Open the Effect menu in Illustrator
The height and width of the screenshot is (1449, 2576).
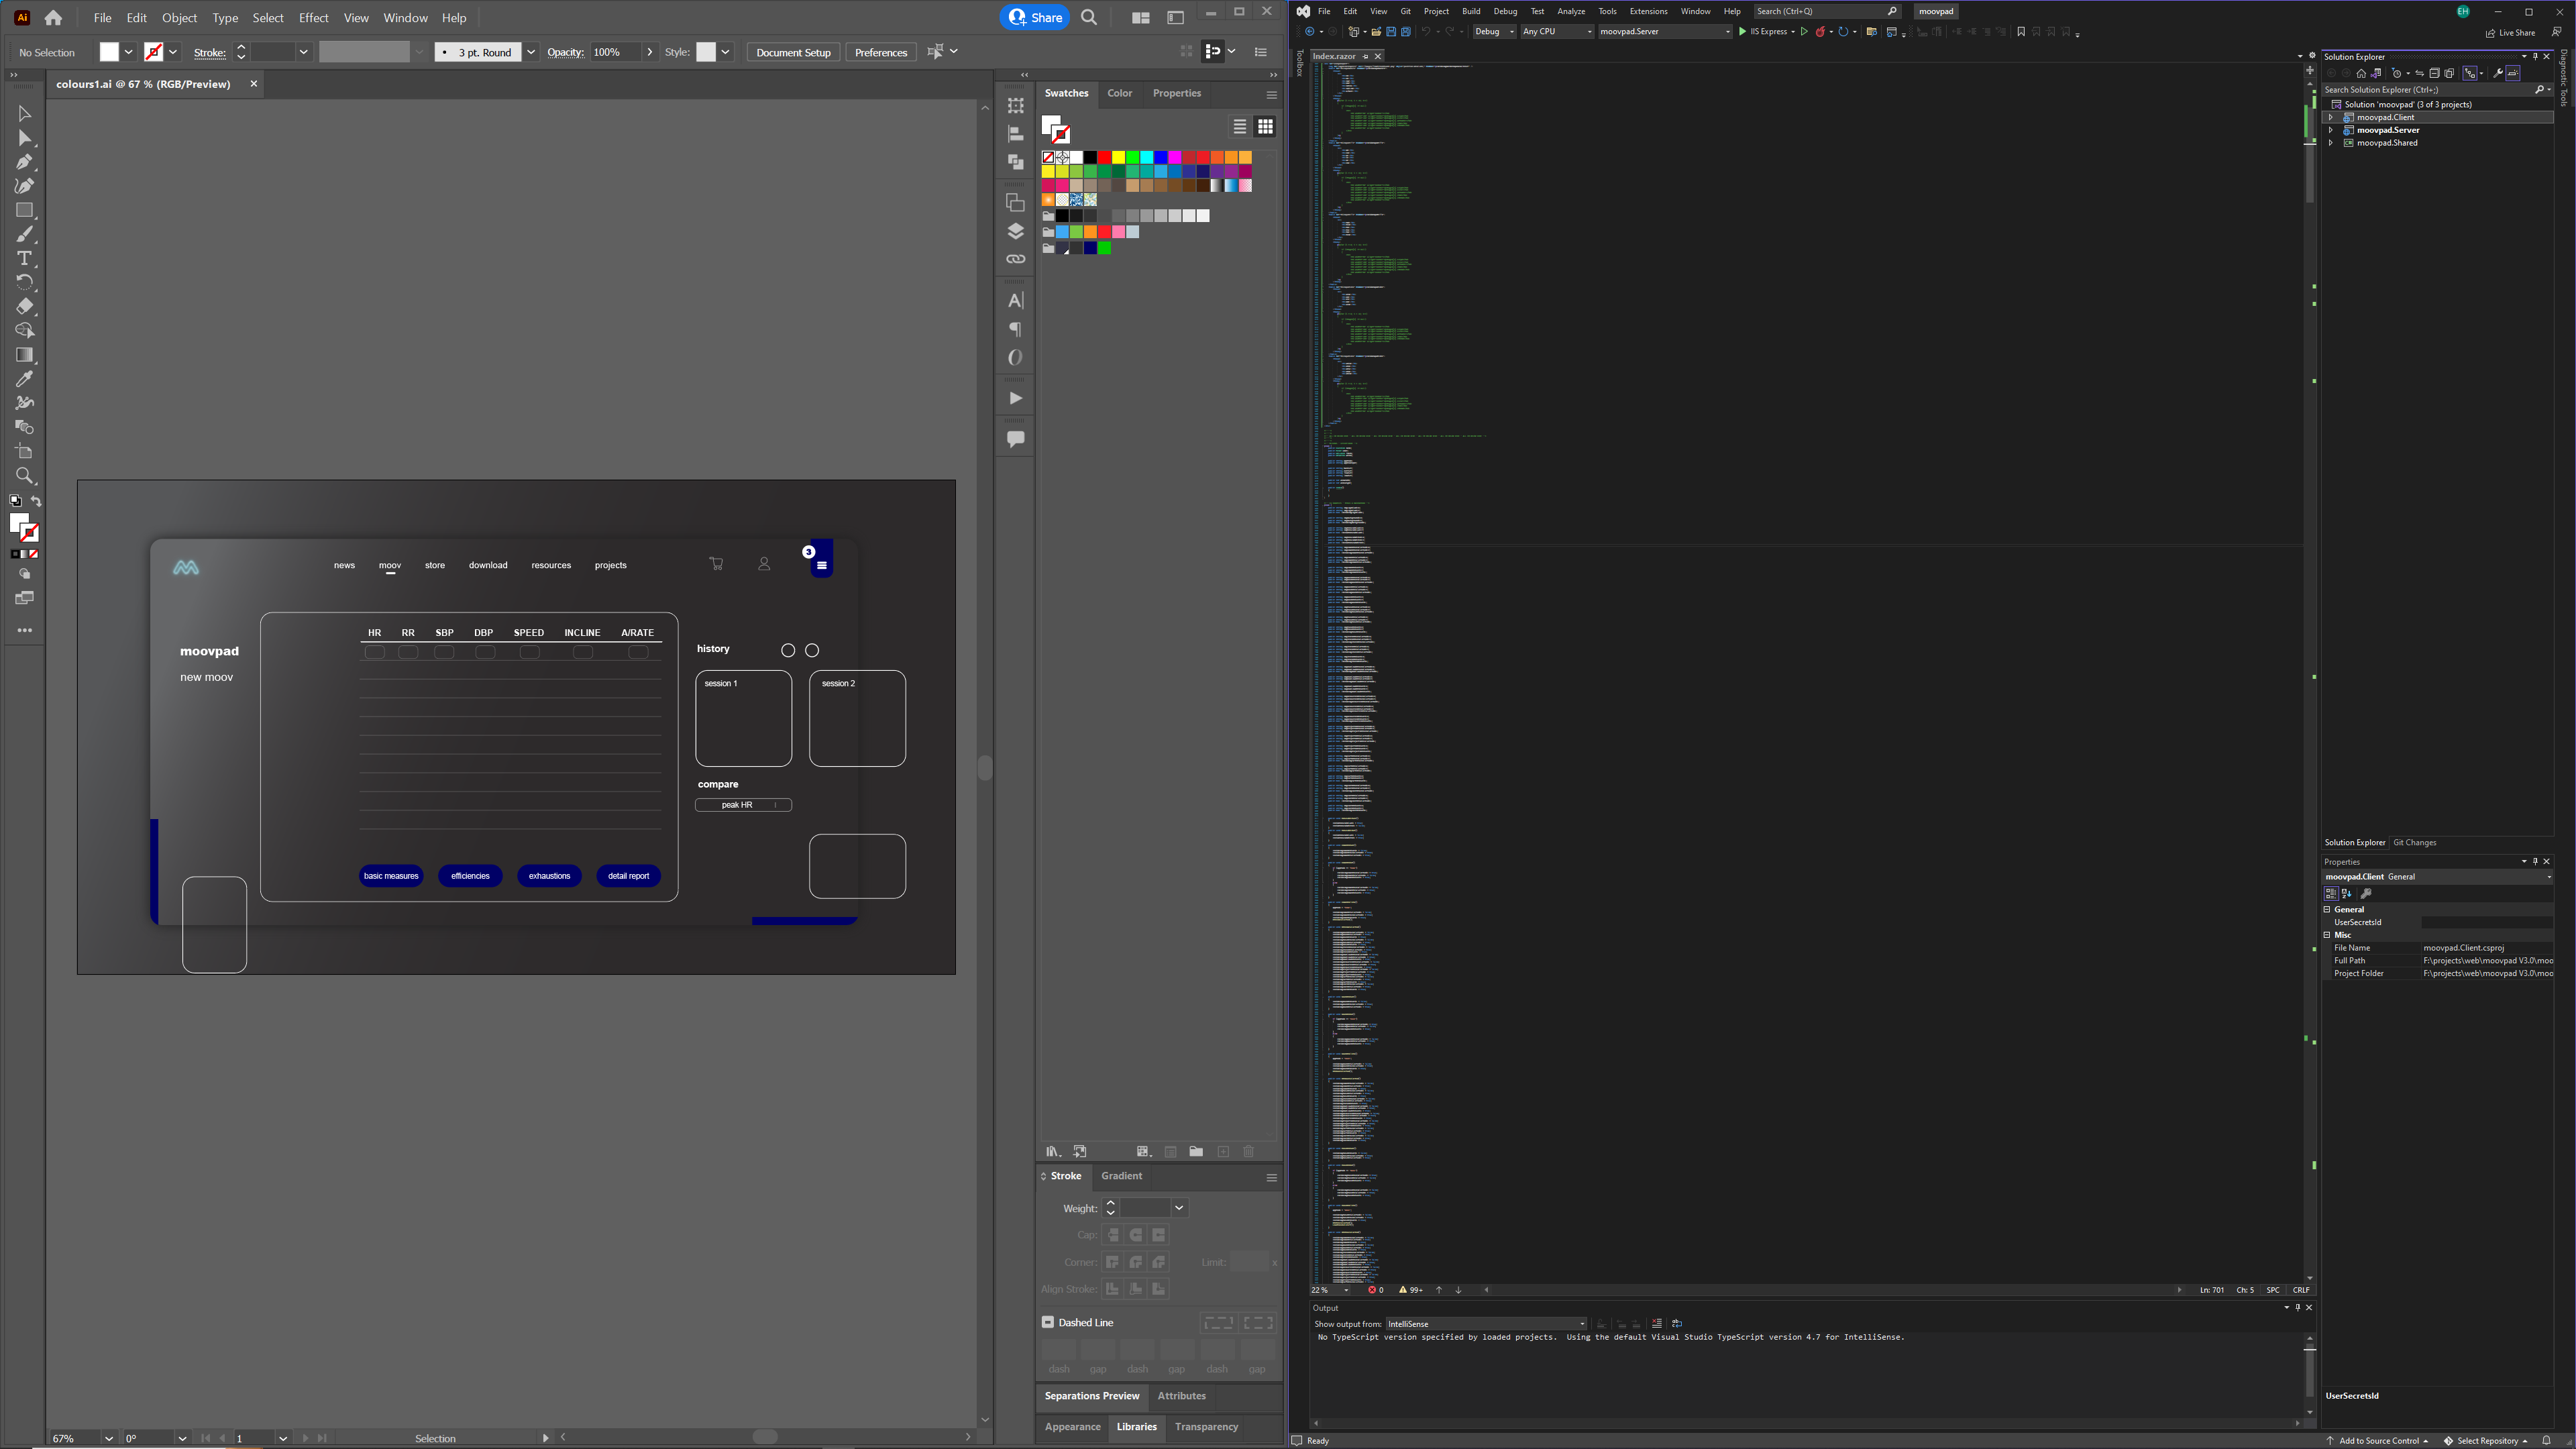(x=313, y=18)
